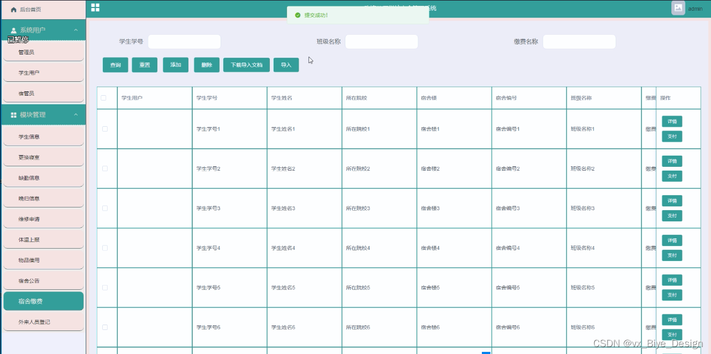Open the 宿舍公告 sidebar item
Screen dimensions: 711x354
click(x=43, y=281)
